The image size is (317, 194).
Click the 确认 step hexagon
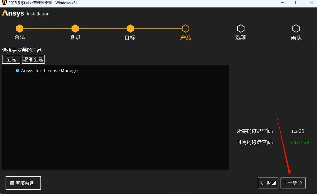point(296,29)
